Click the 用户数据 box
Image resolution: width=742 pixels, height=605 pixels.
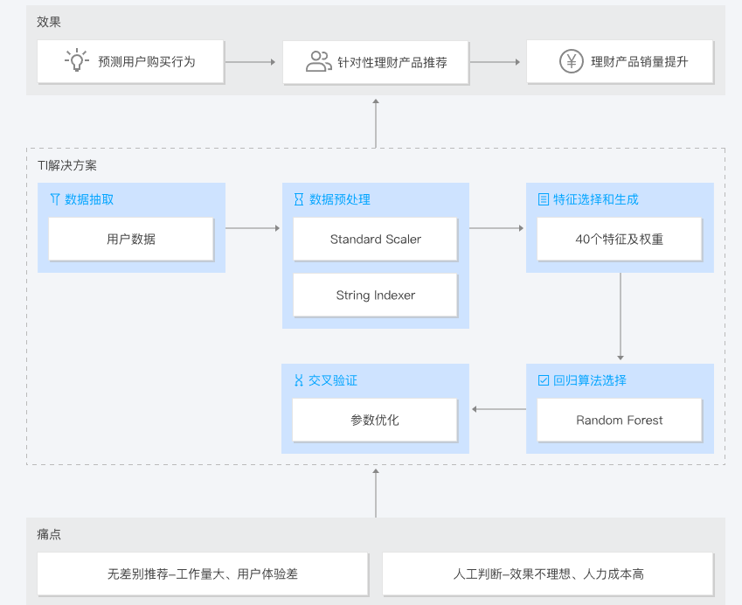tap(131, 239)
